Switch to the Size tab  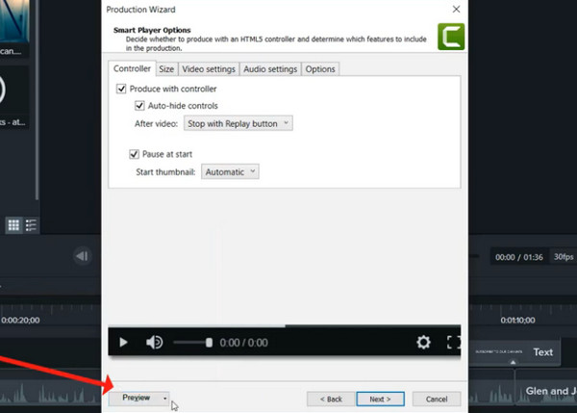(x=166, y=69)
